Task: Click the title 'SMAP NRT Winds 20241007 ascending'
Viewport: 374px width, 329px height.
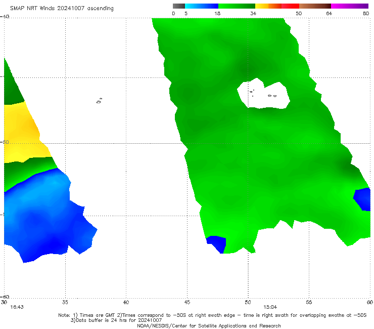Action: [62, 8]
